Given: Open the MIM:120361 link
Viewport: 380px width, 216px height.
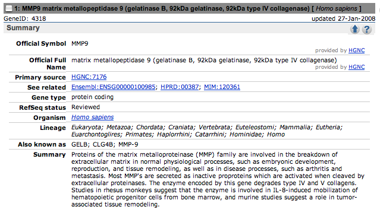Looking at the screenshot, I should [222, 87].
